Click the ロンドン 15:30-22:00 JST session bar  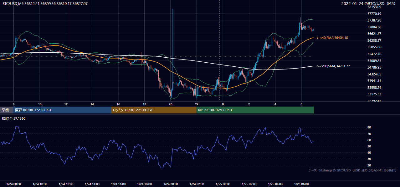coord(154,110)
